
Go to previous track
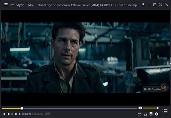(x=12, y=114)
